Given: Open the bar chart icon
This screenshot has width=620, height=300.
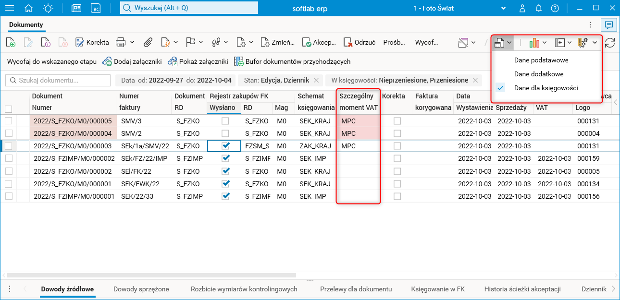Looking at the screenshot, I should point(534,42).
